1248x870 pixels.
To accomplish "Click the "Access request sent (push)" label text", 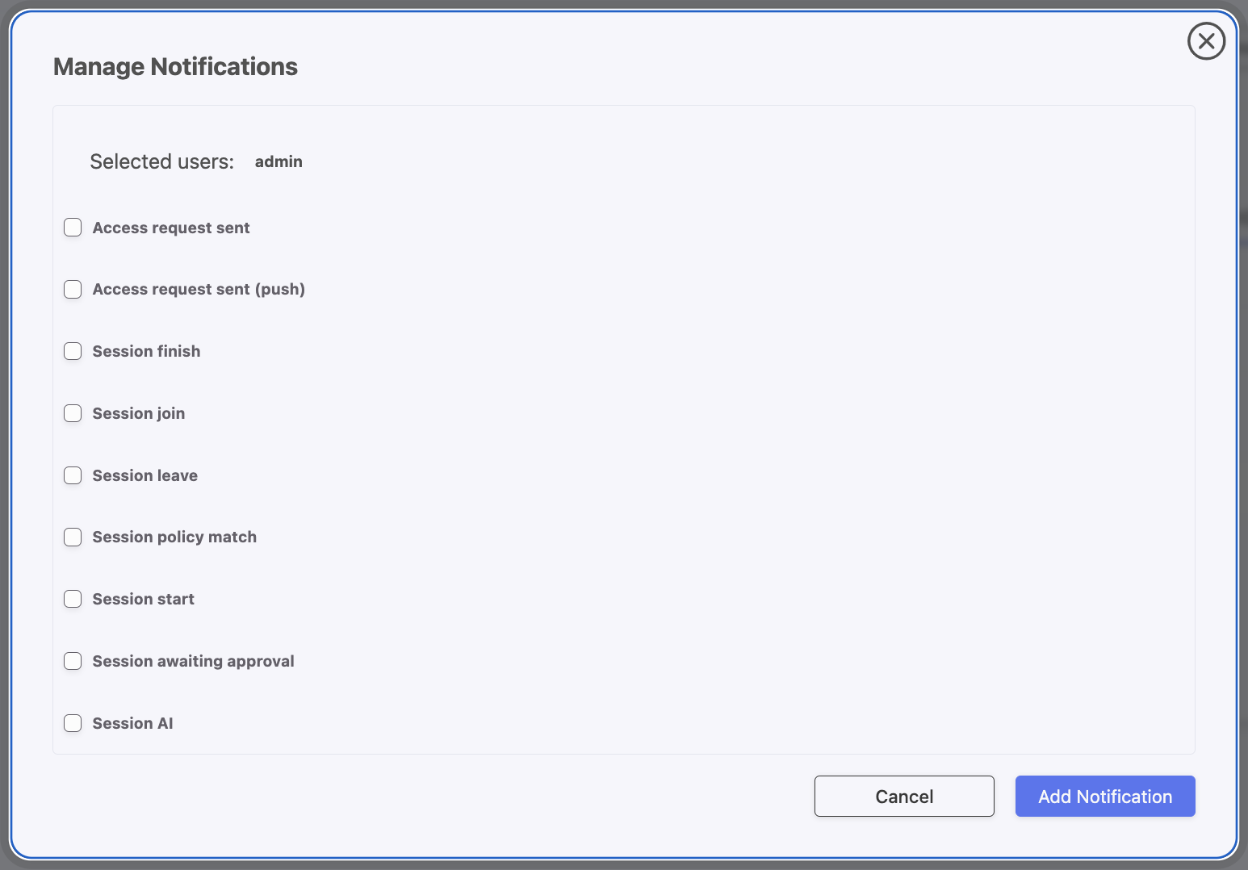I will pos(199,290).
